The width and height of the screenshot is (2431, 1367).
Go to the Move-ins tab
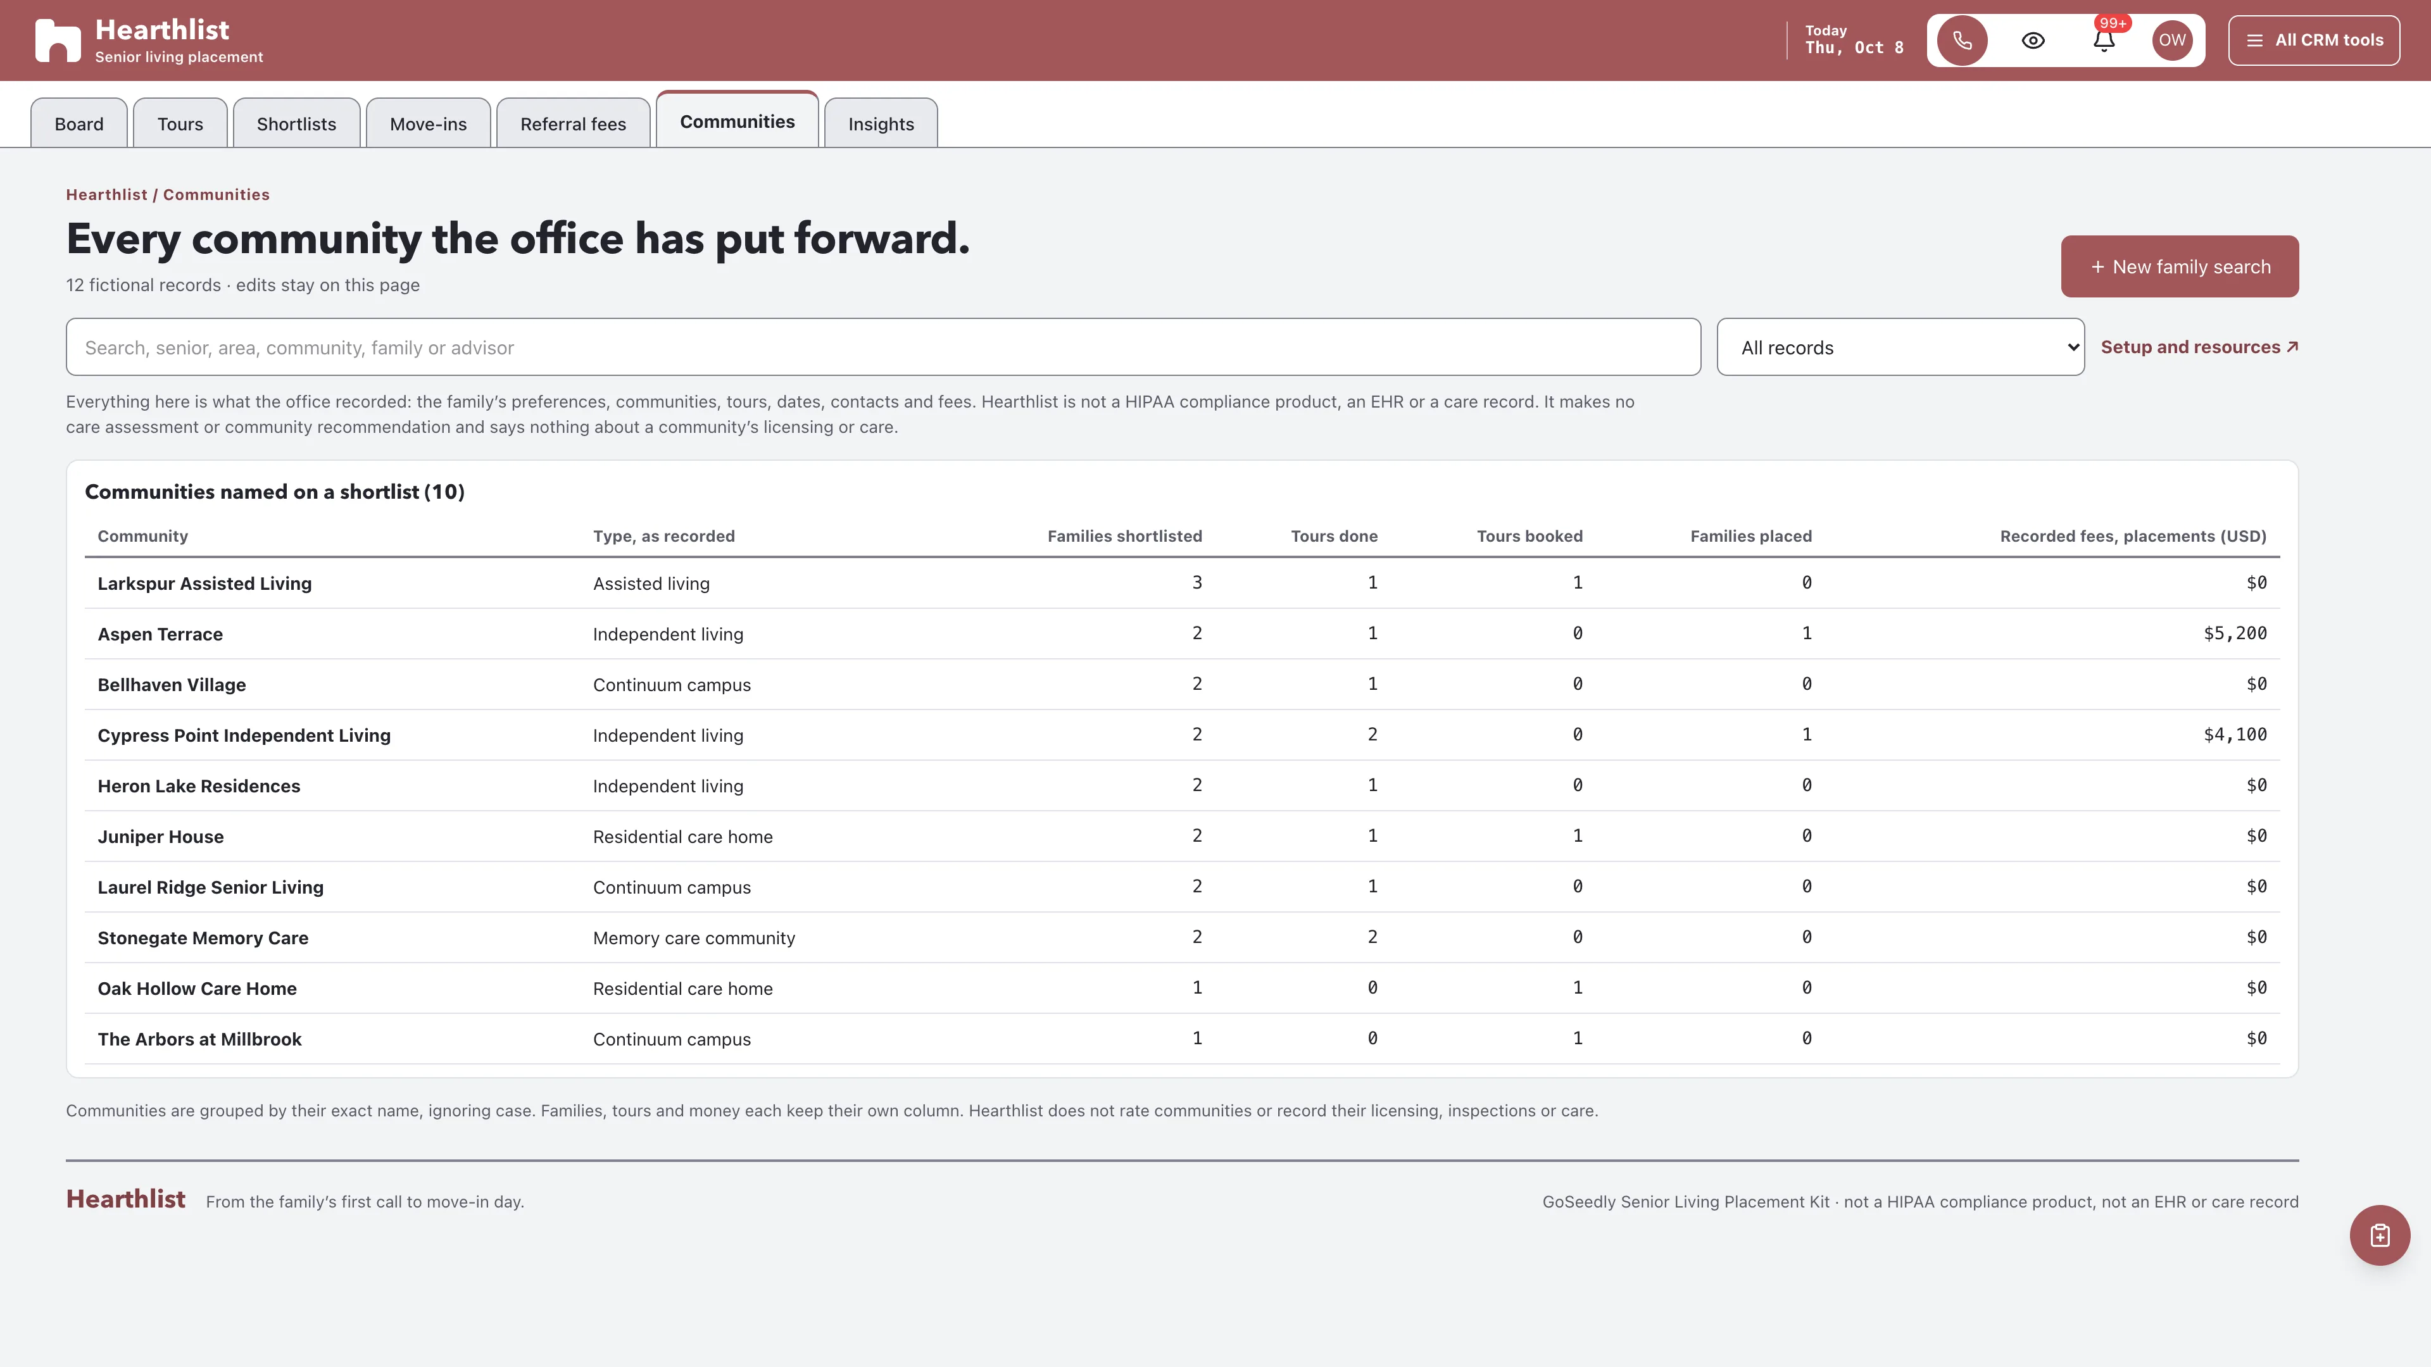tap(429, 123)
